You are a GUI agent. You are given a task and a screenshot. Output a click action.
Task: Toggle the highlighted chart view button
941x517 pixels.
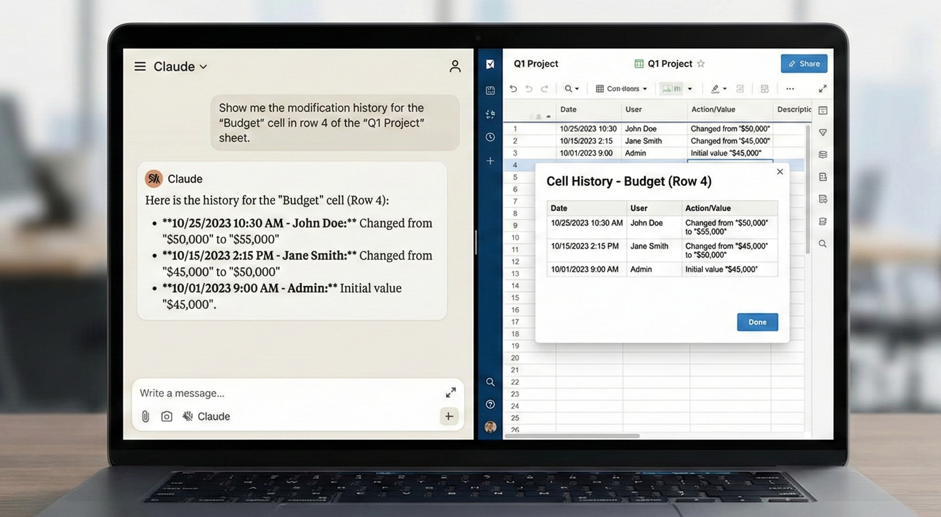[x=671, y=89]
